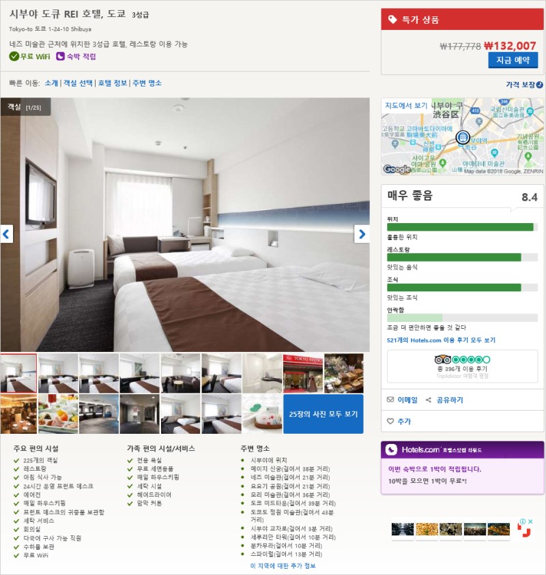Click the heart icon to add favorite

point(390,422)
